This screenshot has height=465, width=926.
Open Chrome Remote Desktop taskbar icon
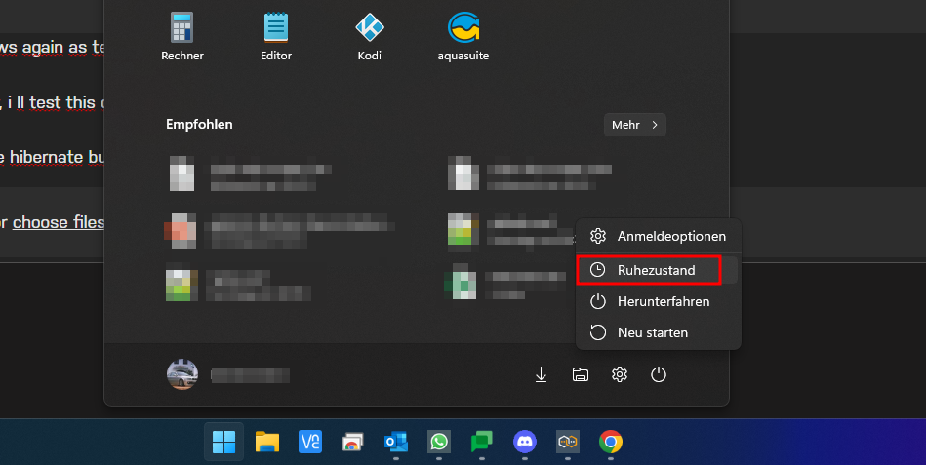click(352, 442)
